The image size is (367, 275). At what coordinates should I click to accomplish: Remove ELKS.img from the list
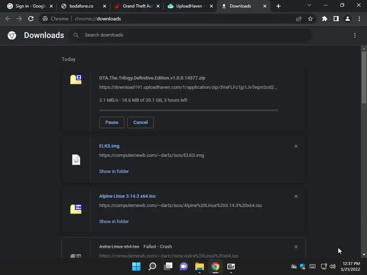[x=296, y=146]
